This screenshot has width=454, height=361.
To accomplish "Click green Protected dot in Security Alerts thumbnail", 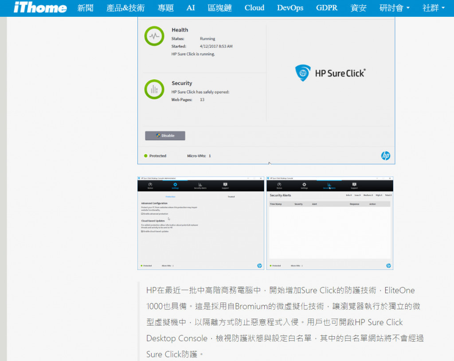I will (x=271, y=266).
